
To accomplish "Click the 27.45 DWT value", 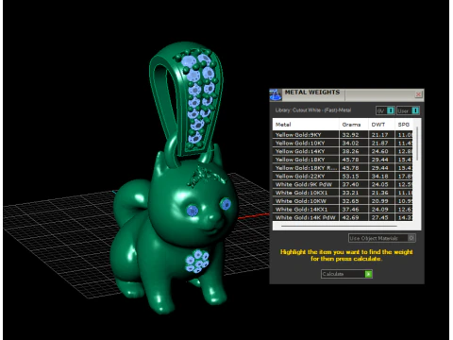I will (379, 217).
